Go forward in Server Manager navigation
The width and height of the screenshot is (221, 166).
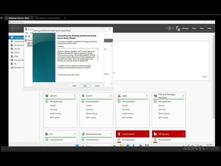pyautogui.click(x=18, y=28)
